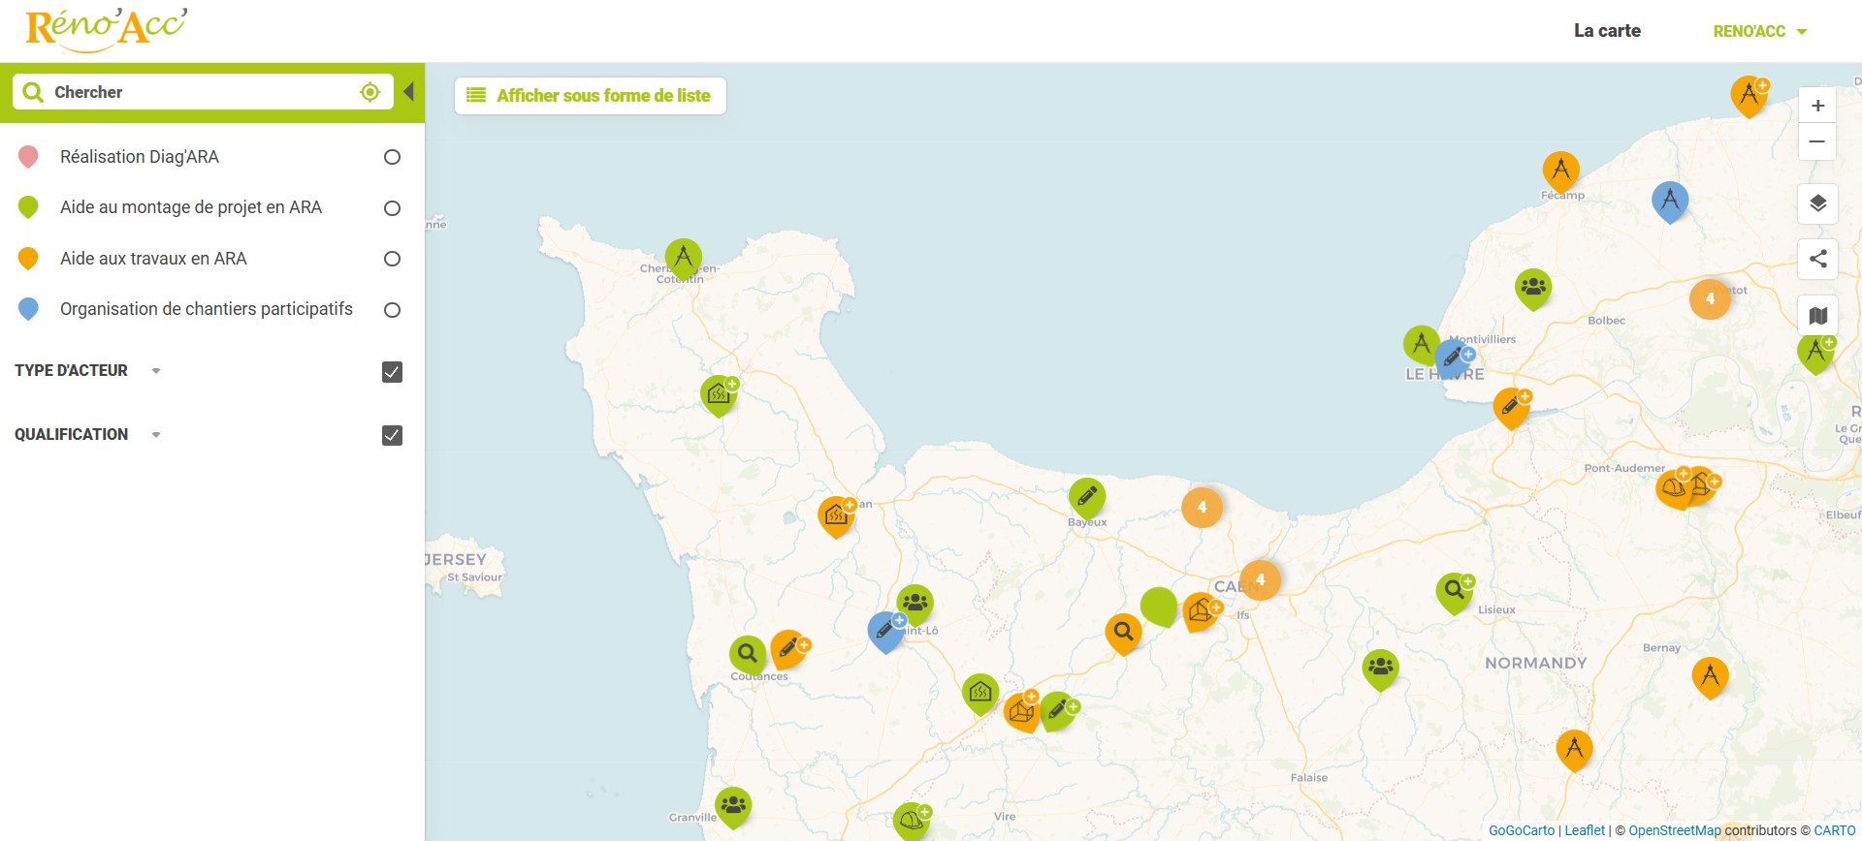
Task: Click the orange magnifier marker west of Caen
Action: [x=1123, y=633]
